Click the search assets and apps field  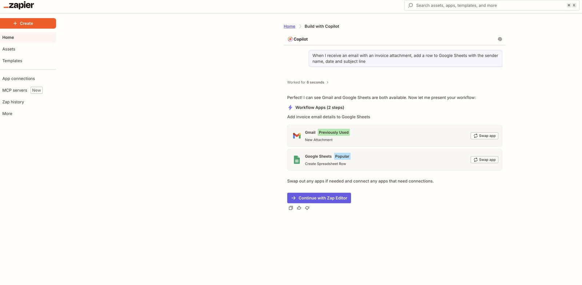pyautogui.click(x=492, y=5)
